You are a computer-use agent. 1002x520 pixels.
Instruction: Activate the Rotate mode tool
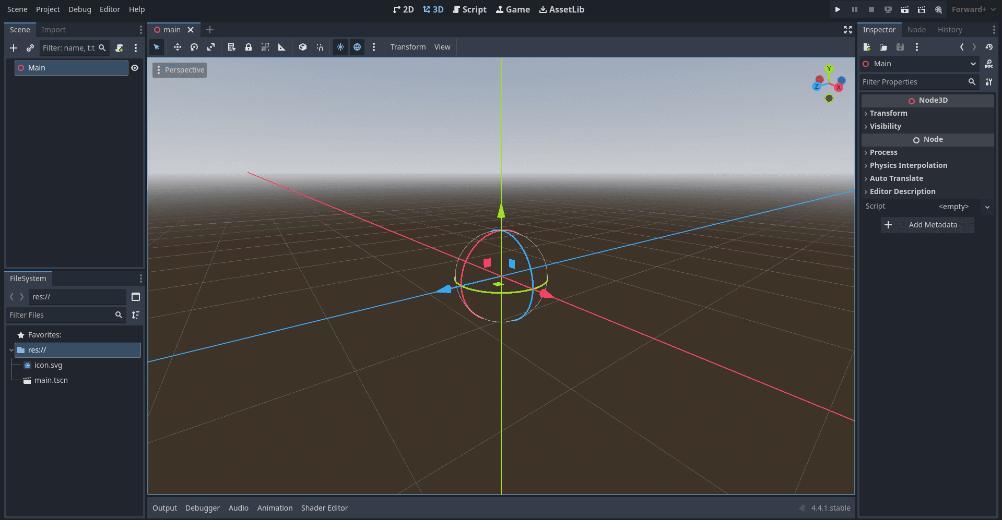point(194,47)
